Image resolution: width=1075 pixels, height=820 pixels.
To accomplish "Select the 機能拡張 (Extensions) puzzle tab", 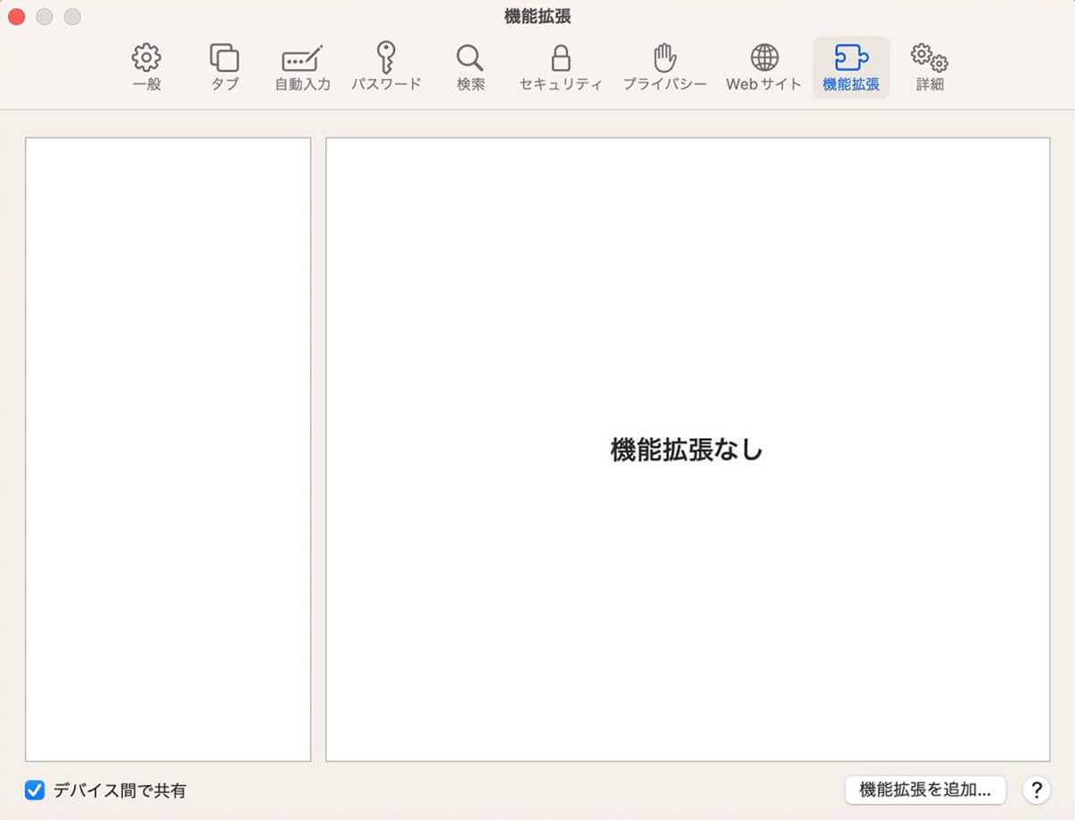I will pyautogui.click(x=851, y=68).
